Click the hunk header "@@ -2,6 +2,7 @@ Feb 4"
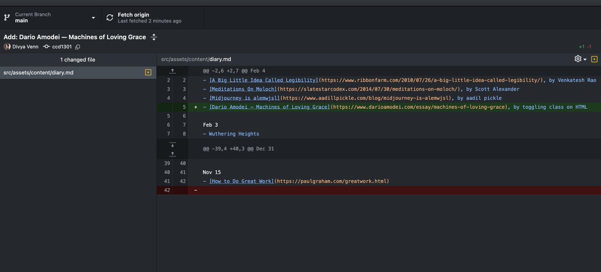601x272 pixels. (234, 71)
